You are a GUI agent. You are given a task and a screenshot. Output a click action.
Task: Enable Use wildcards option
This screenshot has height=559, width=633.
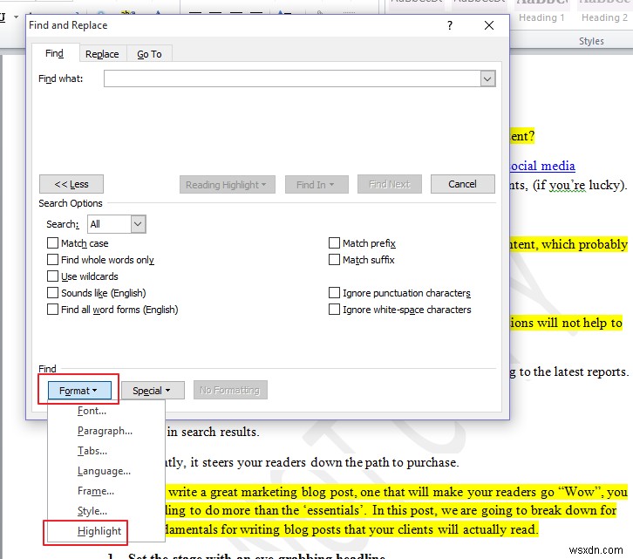52,276
